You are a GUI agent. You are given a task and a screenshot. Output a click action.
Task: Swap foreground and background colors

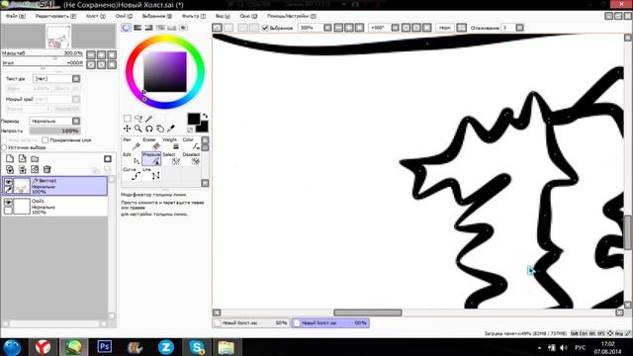(205, 117)
